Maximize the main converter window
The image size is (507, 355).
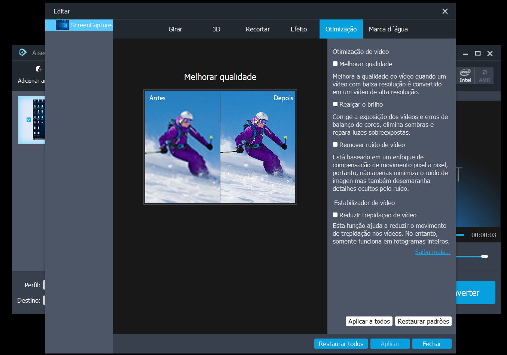(478, 53)
